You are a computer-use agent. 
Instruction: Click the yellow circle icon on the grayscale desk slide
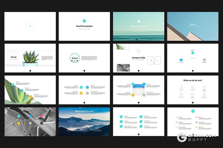[19, 123]
